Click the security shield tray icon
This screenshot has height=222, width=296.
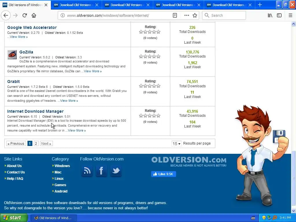pos(264,218)
